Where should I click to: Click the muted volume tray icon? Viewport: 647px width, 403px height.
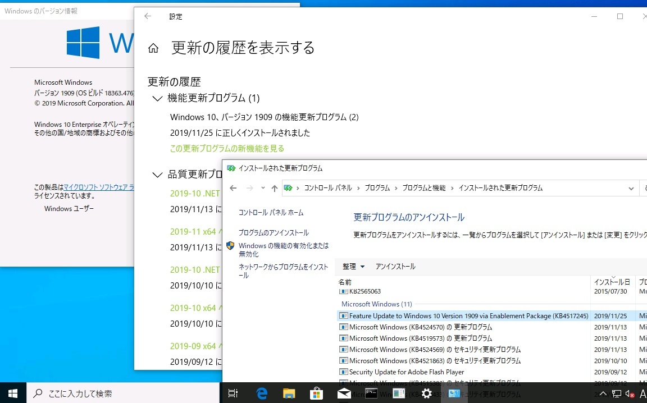[x=630, y=394]
